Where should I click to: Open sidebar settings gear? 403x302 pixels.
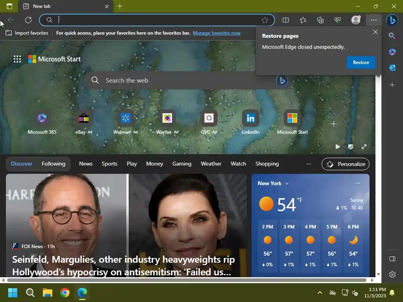[392, 274]
